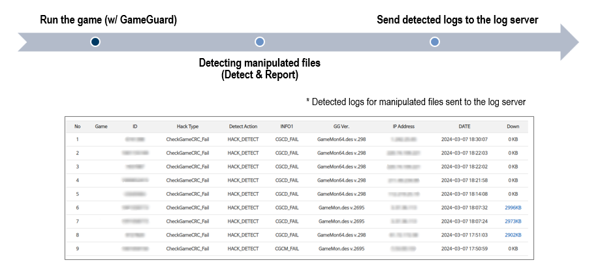The image size is (600, 271).
Task: Select the date 2024-03-07 18:22:02
Action: (x=464, y=167)
